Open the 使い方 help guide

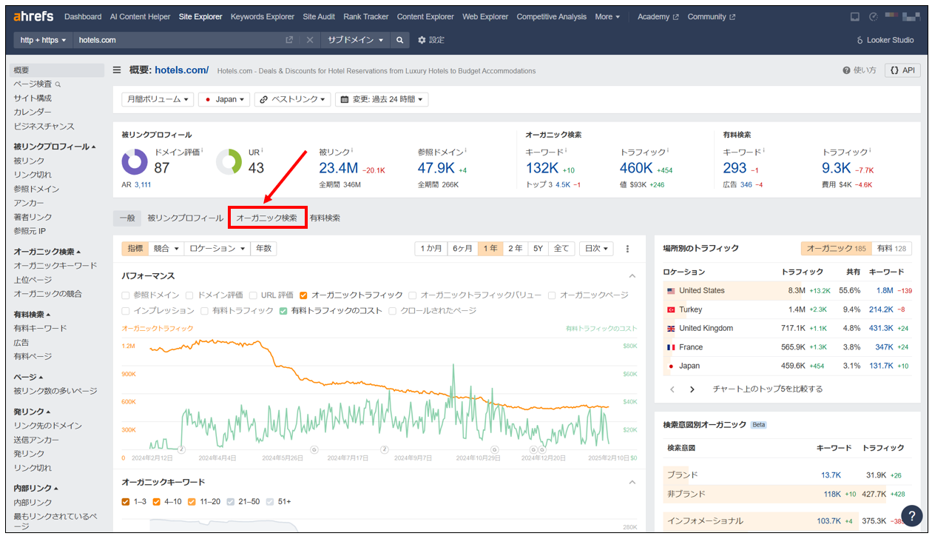[x=860, y=70]
